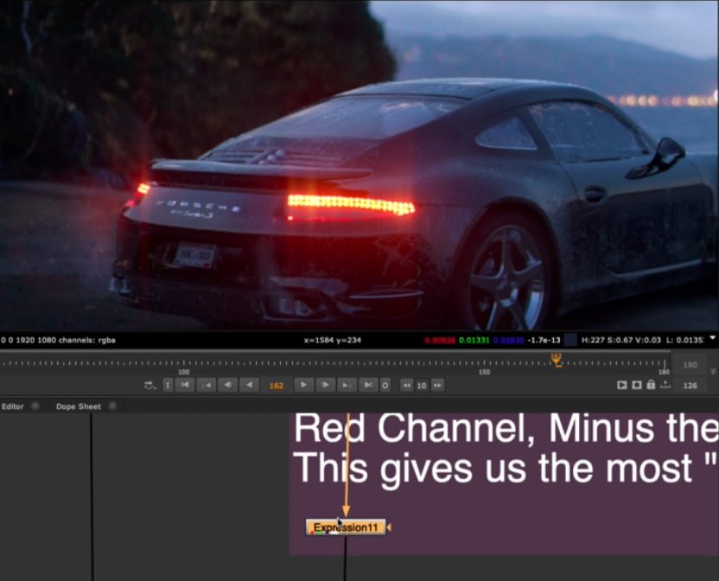The image size is (719, 581).
Task: Click the field showing 126
Action: pyautogui.click(x=690, y=386)
